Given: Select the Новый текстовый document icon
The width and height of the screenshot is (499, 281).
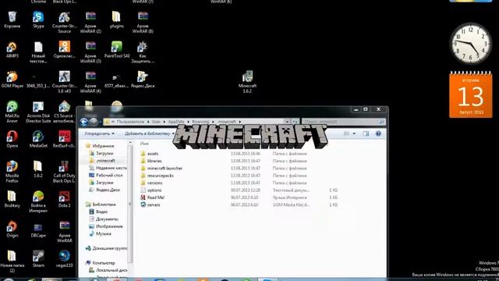Looking at the screenshot, I should click(38, 52).
